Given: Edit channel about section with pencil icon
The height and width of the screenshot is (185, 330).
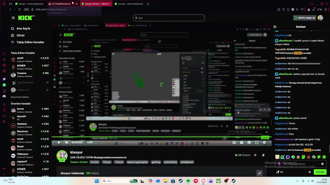Looking at the screenshot, I should point(259,173).
